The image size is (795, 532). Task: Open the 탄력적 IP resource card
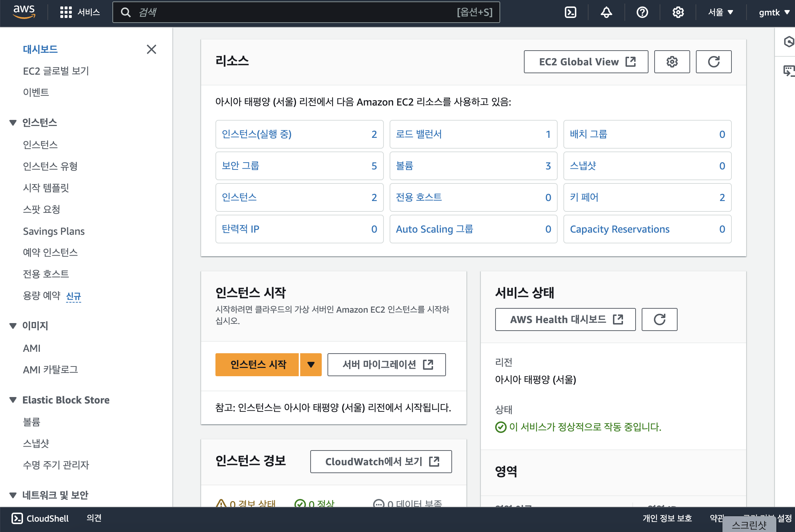[299, 229]
